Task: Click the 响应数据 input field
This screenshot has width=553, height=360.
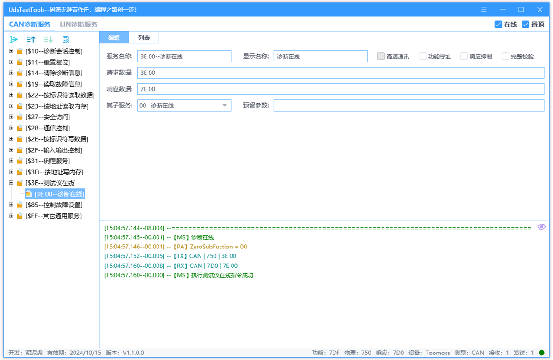Action: click(x=340, y=89)
